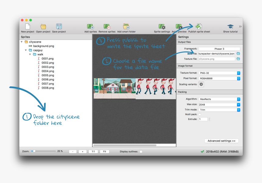Collapse the cityscene folder tree

click(x=22, y=42)
